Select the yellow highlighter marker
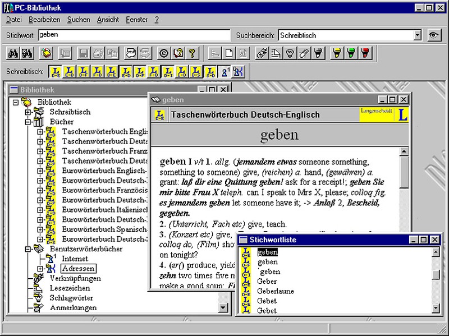449x336 pixels. tap(337, 53)
